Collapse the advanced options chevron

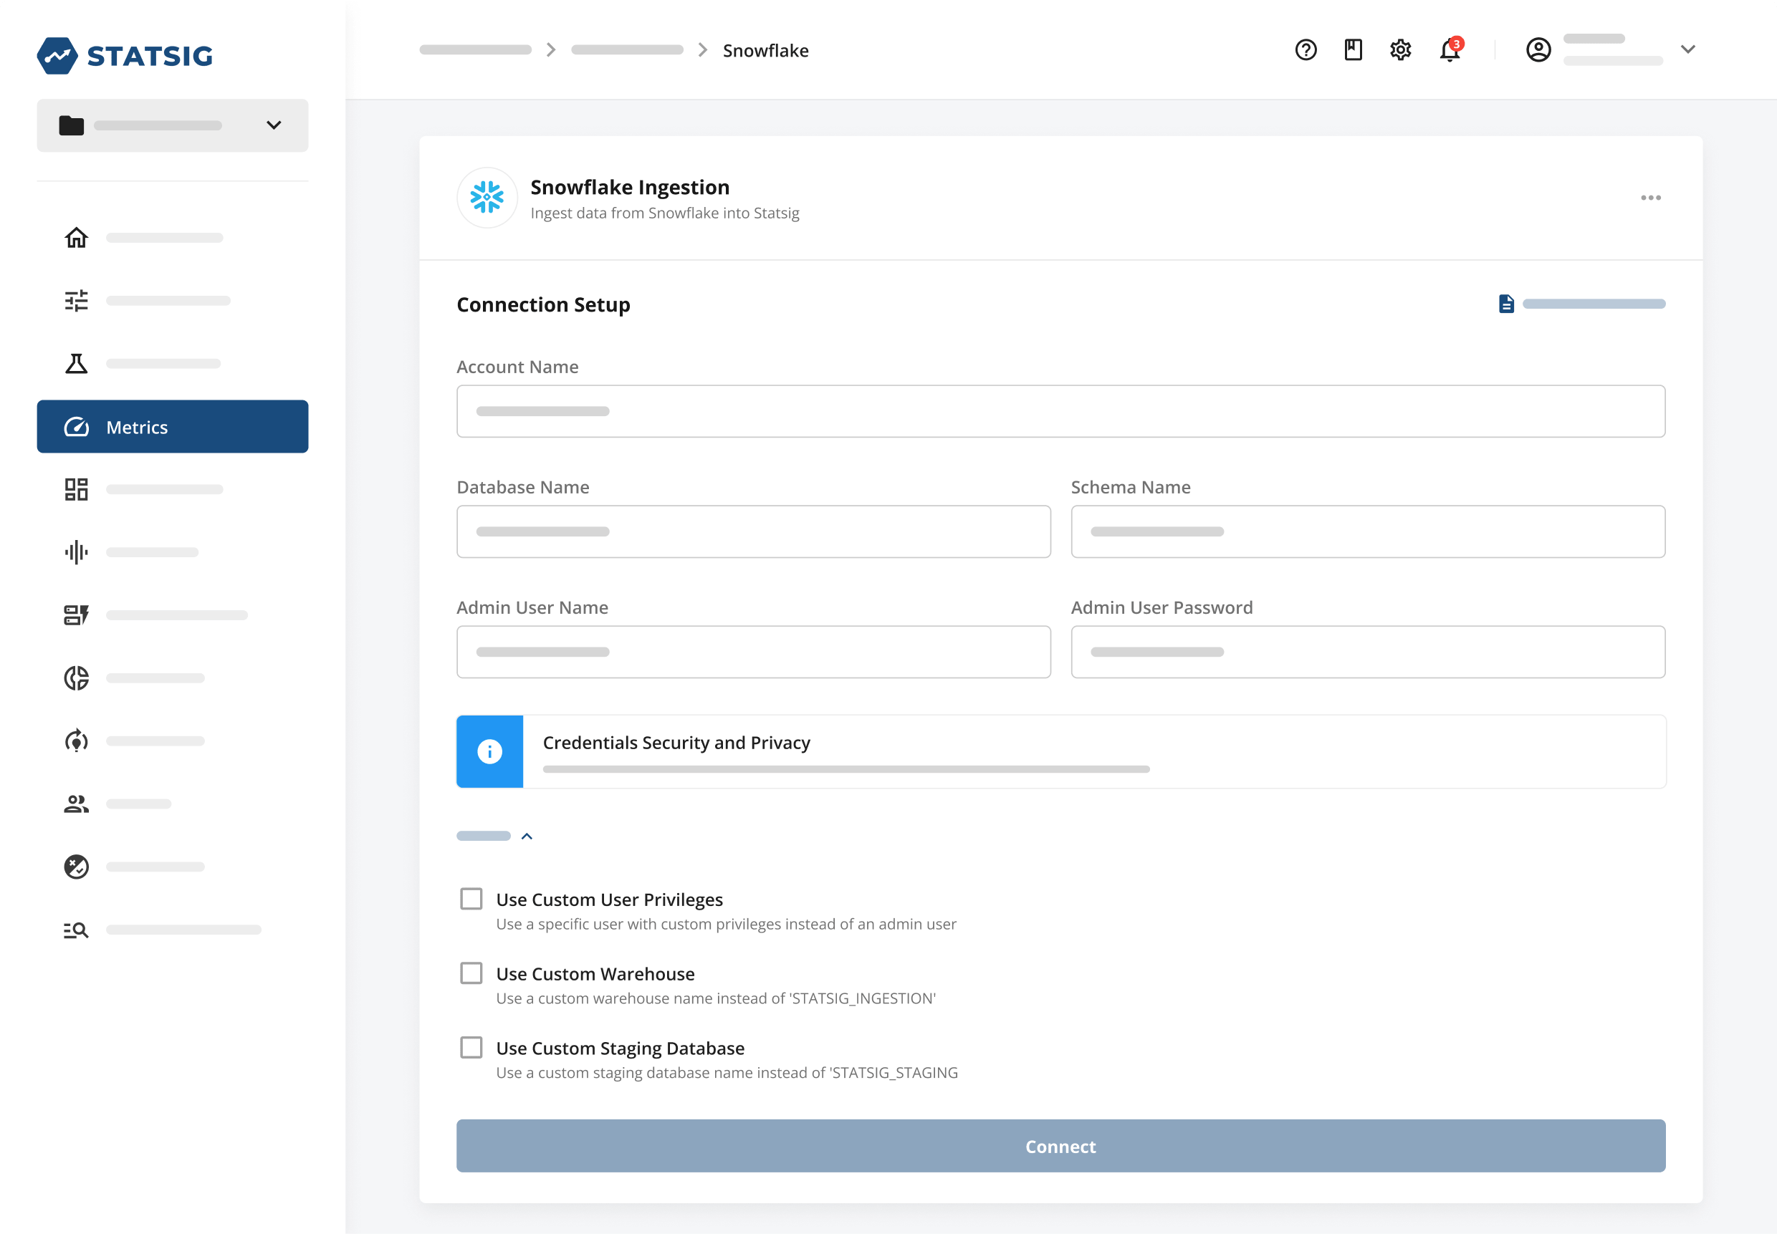527,837
